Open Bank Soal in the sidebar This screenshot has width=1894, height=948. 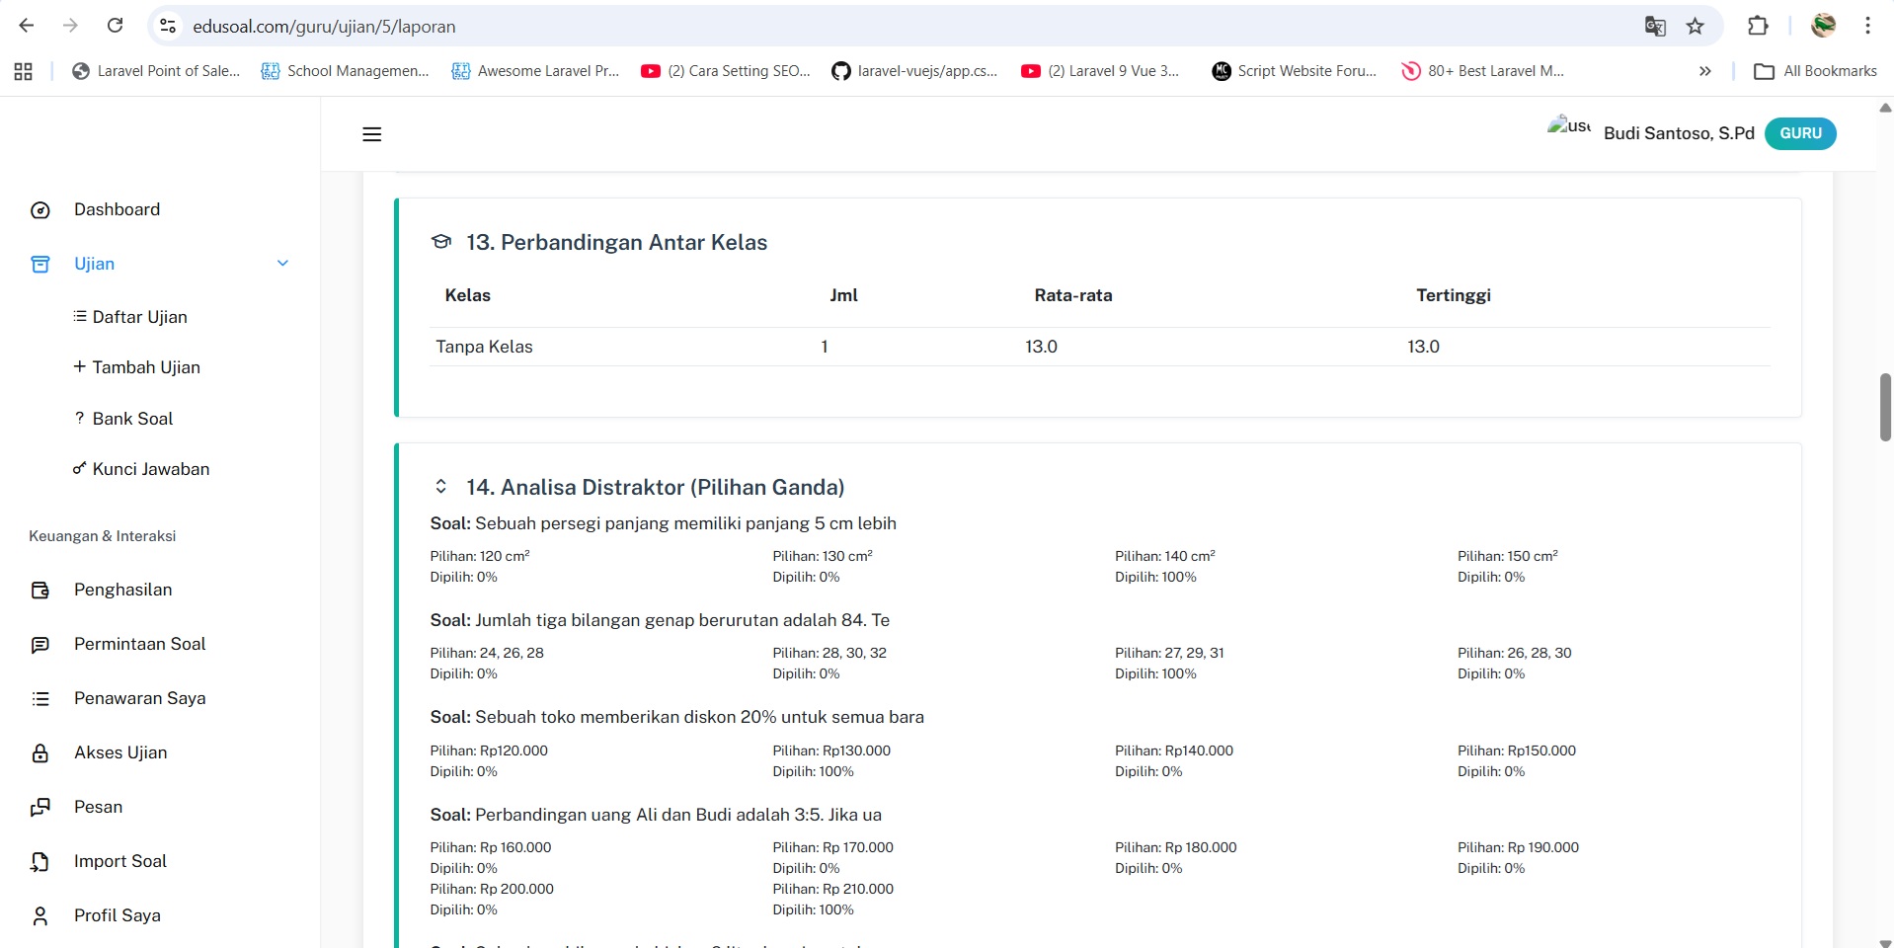(x=132, y=419)
